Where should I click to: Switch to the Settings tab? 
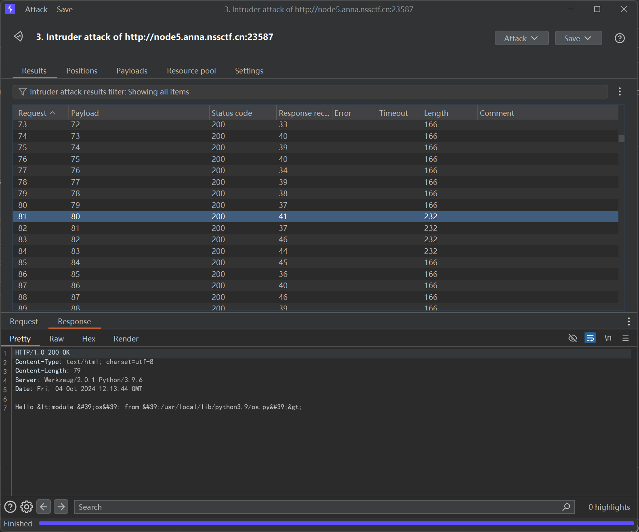(x=249, y=71)
